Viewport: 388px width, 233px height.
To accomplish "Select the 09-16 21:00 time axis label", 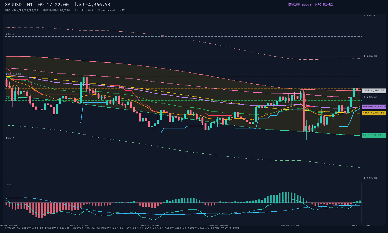I will 290,226.
